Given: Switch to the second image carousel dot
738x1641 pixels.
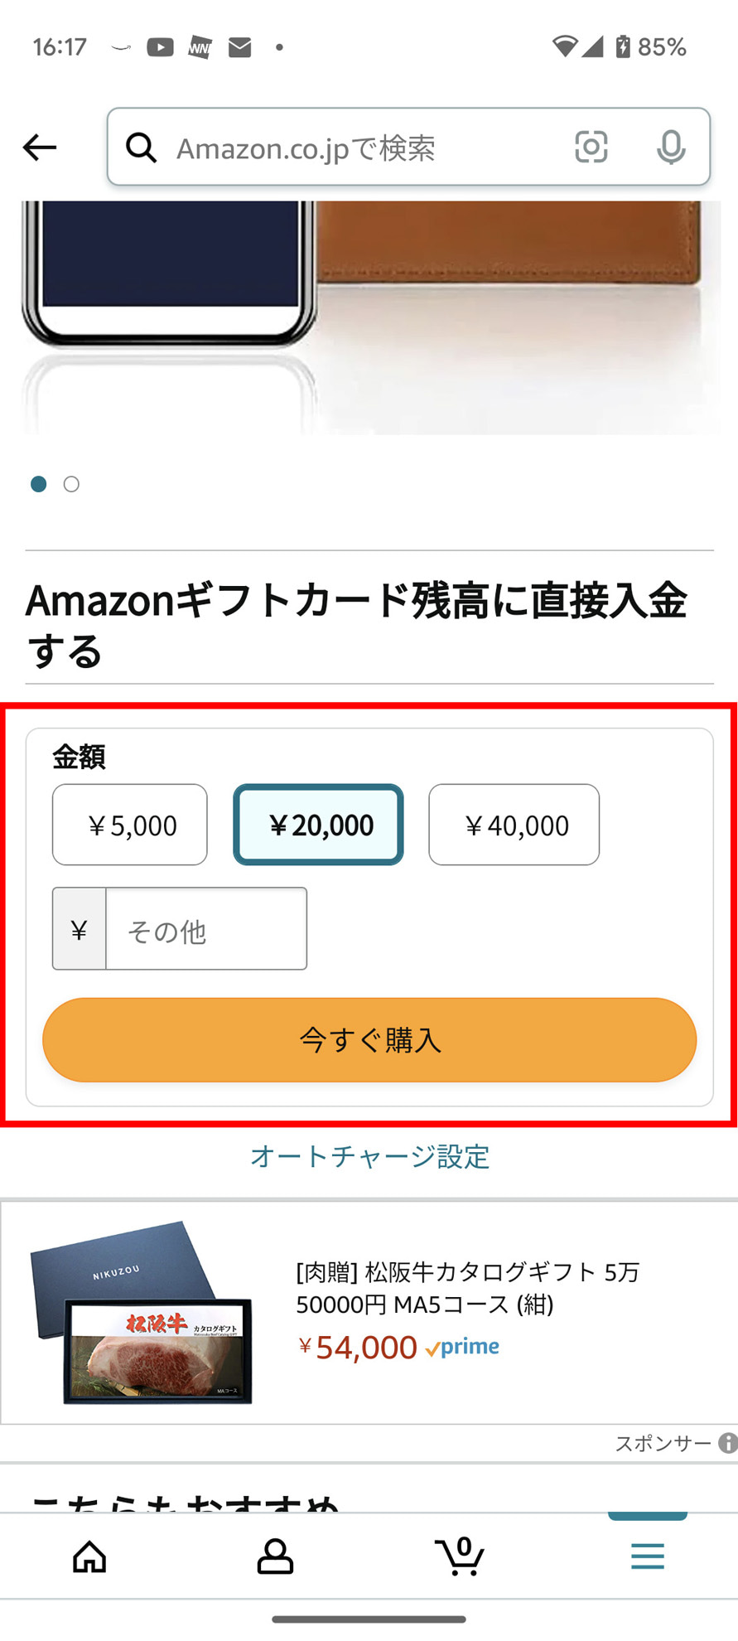Looking at the screenshot, I should click(72, 484).
